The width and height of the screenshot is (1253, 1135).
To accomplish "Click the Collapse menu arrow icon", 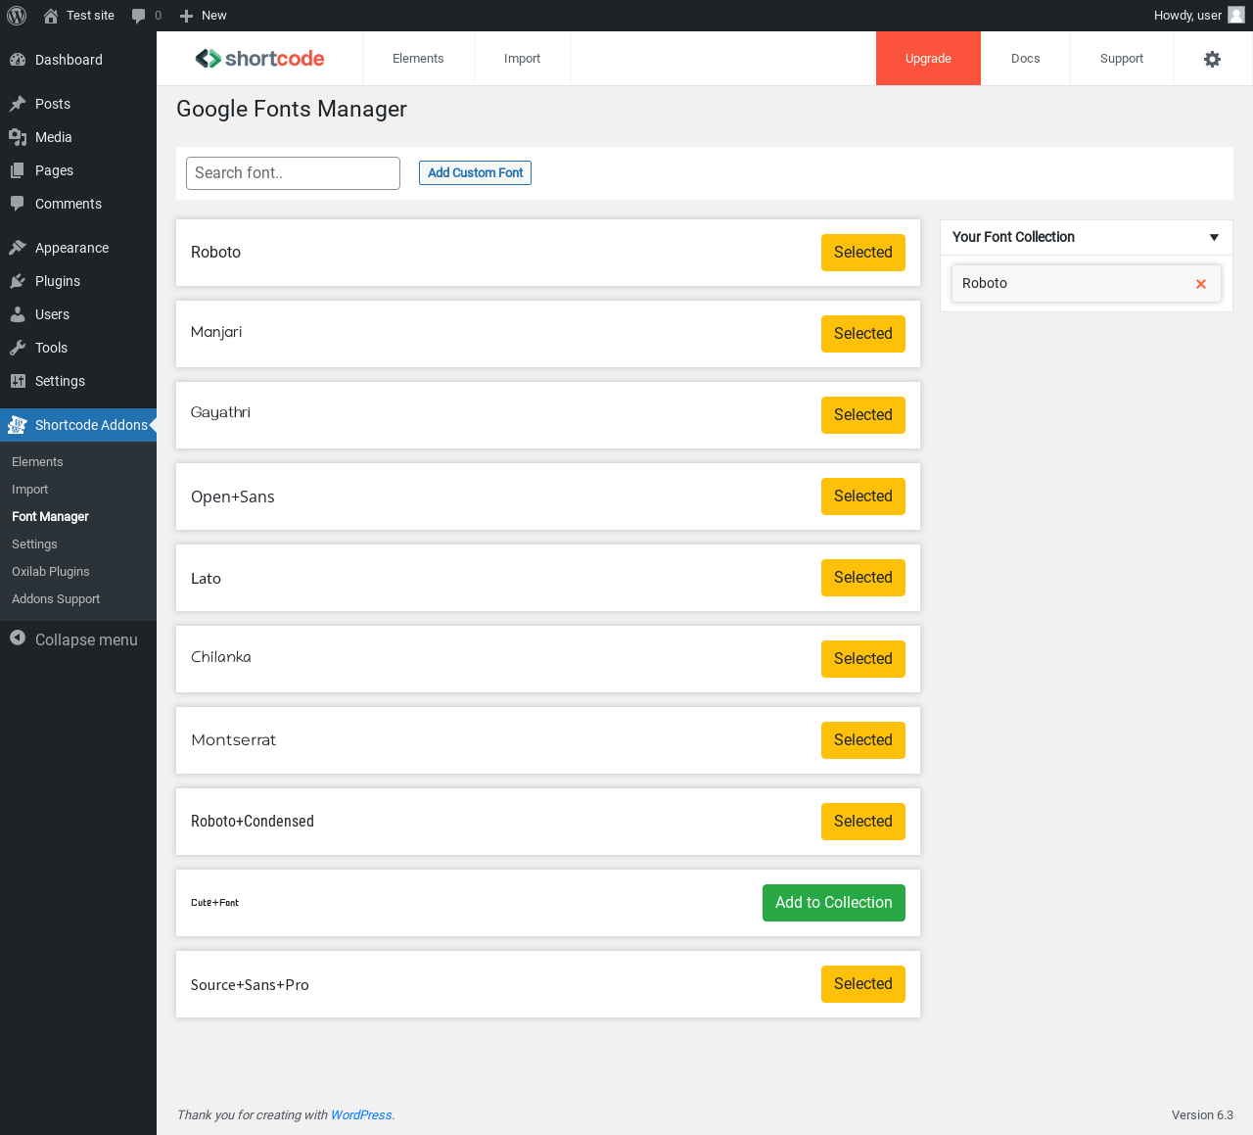I will (18, 638).
